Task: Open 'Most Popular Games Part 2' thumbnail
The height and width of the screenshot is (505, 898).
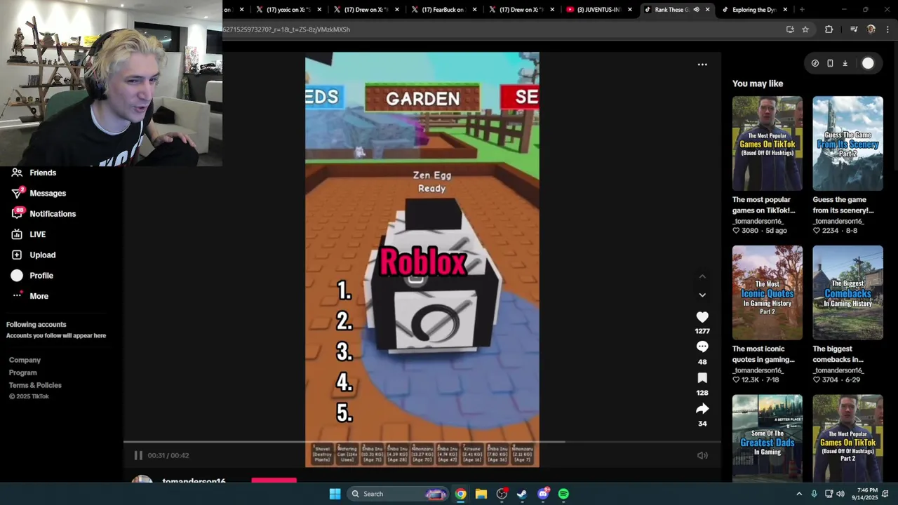Action: point(847,438)
